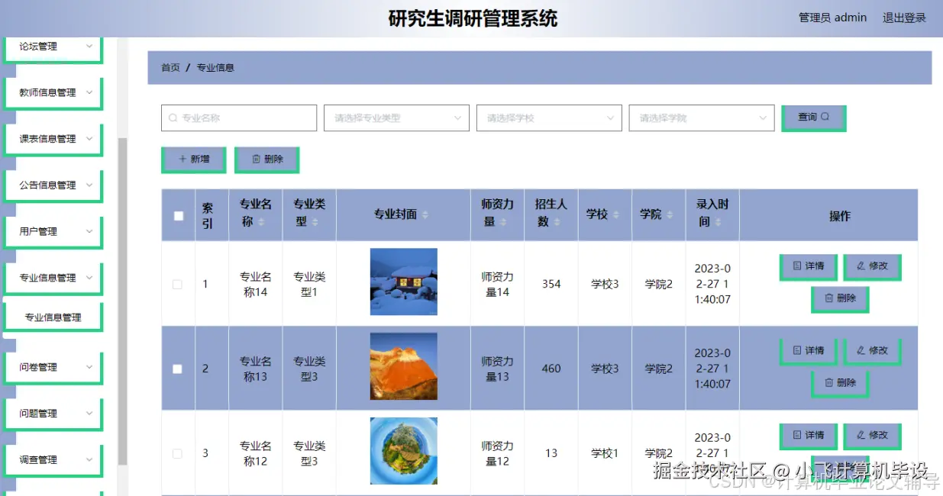Click 修改 for row 专业名称14
This screenshot has height=496, width=943.
pyautogui.click(x=871, y=266)
